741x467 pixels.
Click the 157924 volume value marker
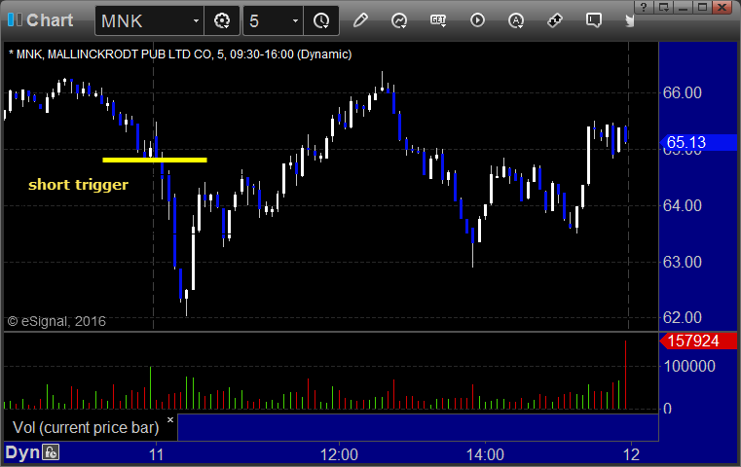pyautogui.click(x=697, y=341)
